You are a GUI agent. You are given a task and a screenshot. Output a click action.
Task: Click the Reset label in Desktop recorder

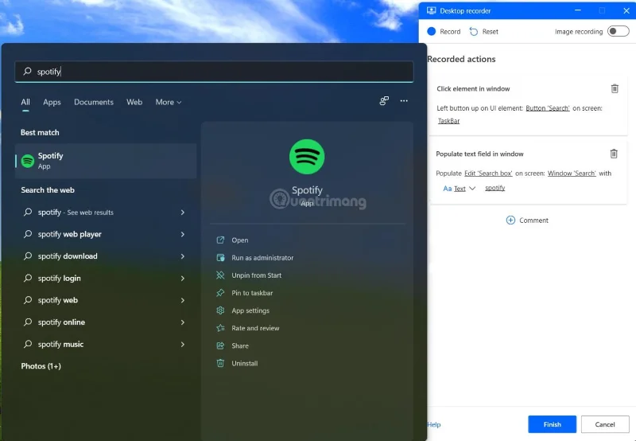(x=490, y=31)
